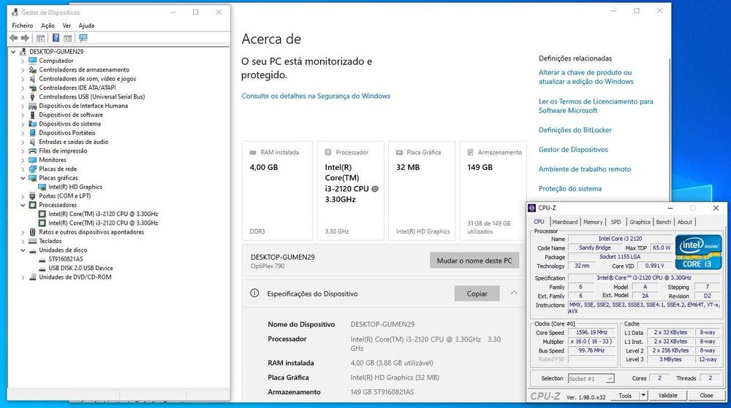731x408 pixels.
Task: Click the Placa Gráfica 32 MB card
Action: coord(422,191)
